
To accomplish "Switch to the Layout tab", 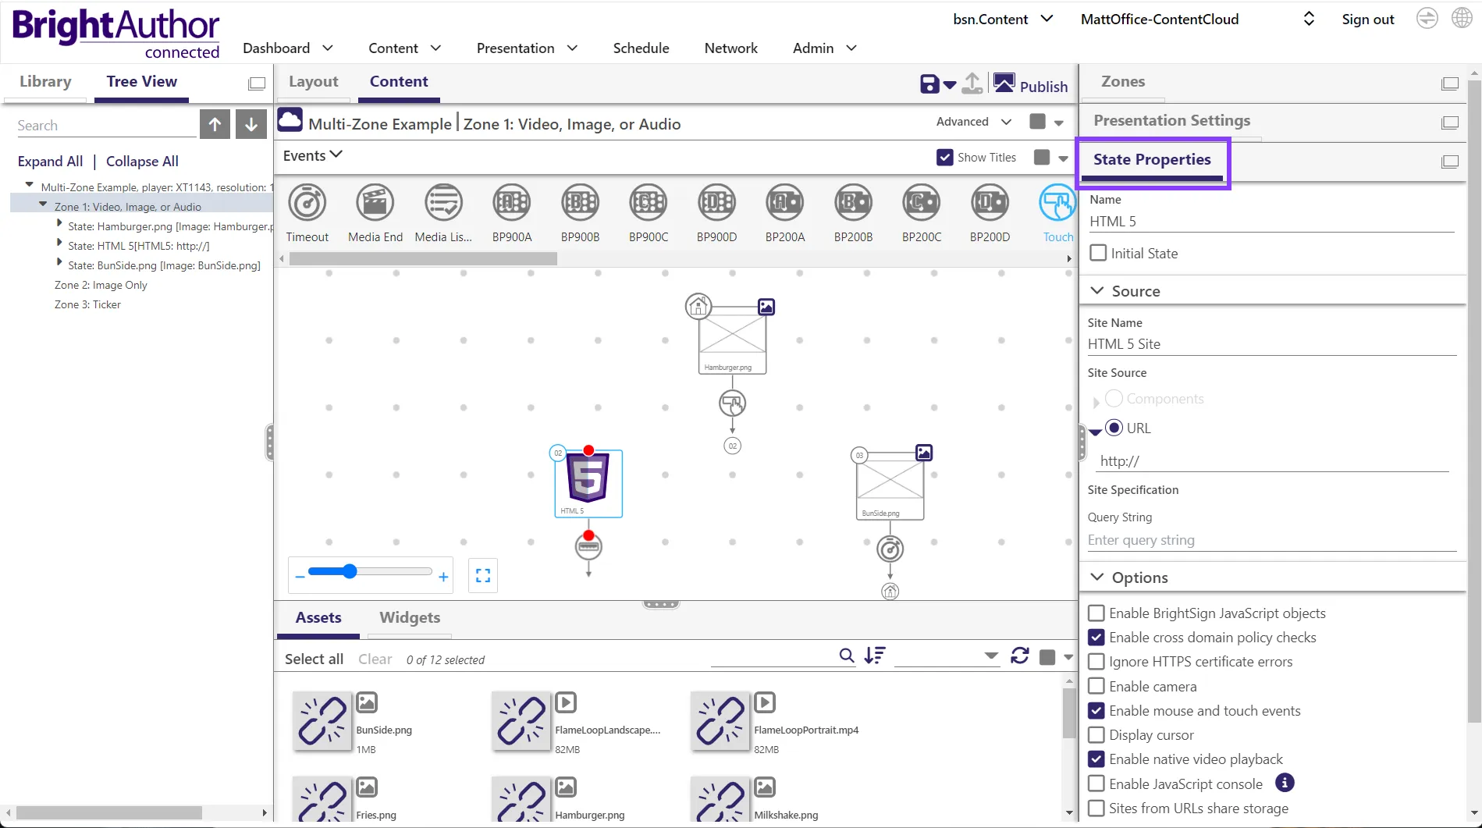I will point(314,81).
